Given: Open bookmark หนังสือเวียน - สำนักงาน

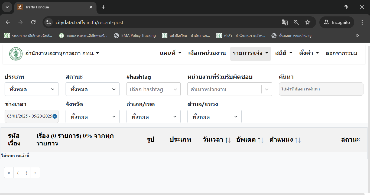Looking at the screenshot, I should (186, 35).
